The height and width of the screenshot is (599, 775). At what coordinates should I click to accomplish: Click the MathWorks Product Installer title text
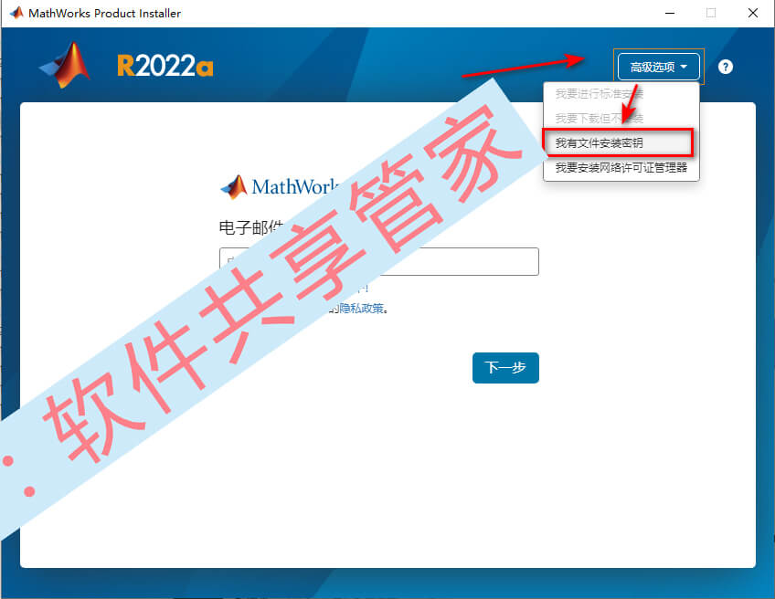[105, 14]
